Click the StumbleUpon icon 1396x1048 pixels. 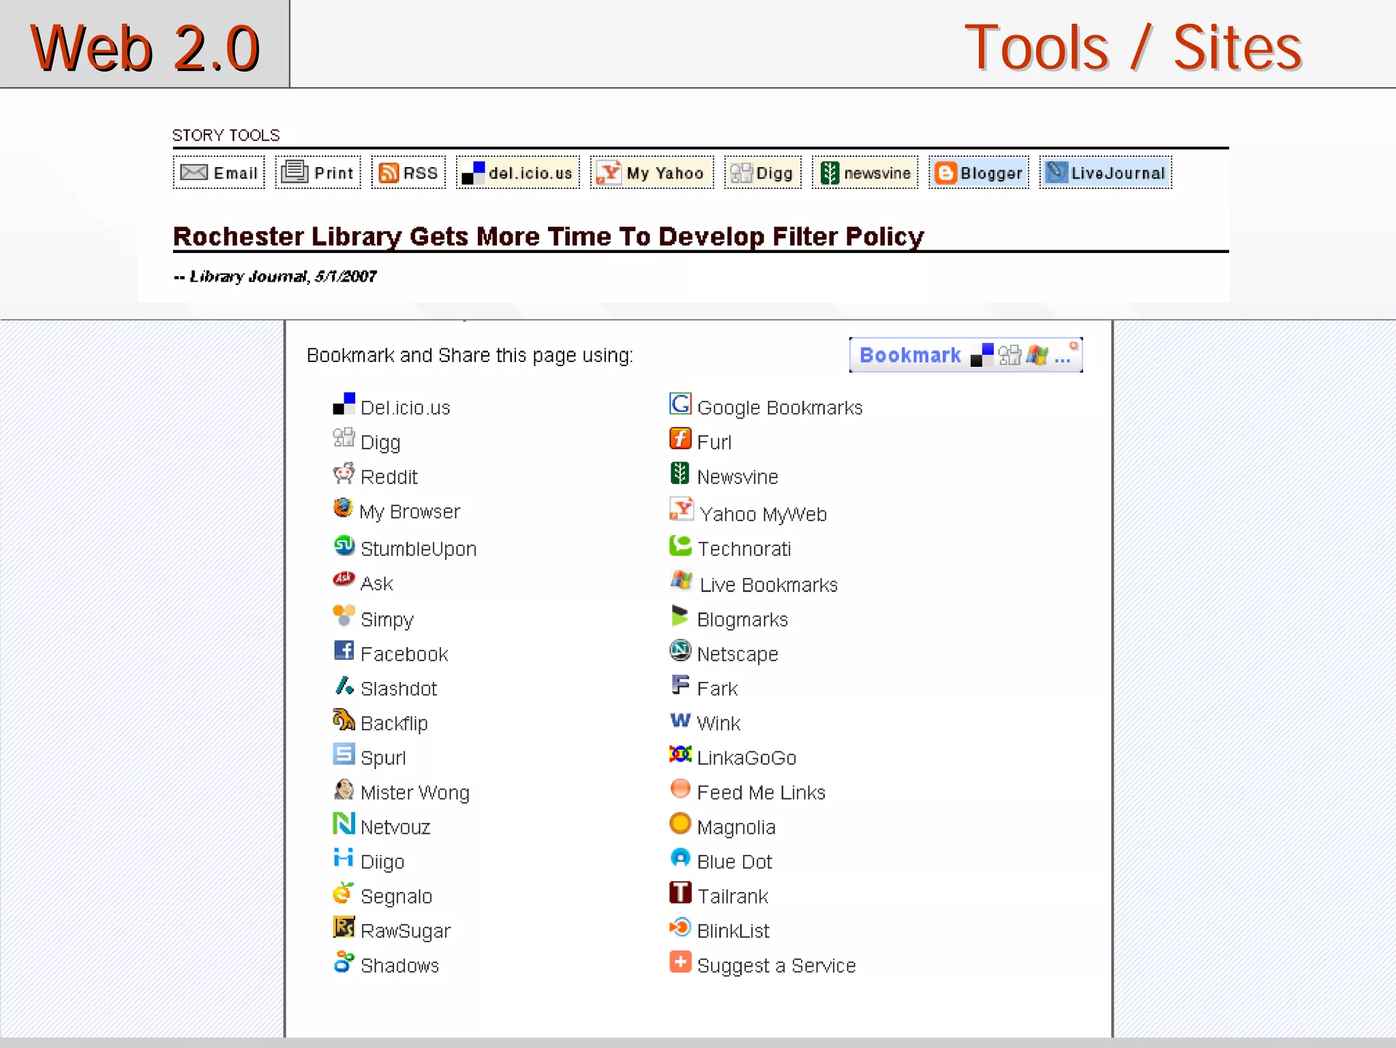click(344, 545)
